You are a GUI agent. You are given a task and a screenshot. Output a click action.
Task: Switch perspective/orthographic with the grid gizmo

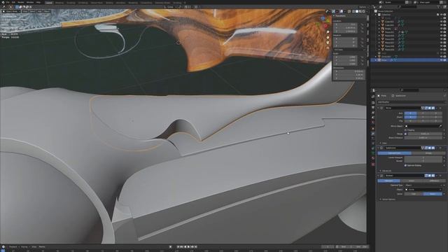[328, 48]
